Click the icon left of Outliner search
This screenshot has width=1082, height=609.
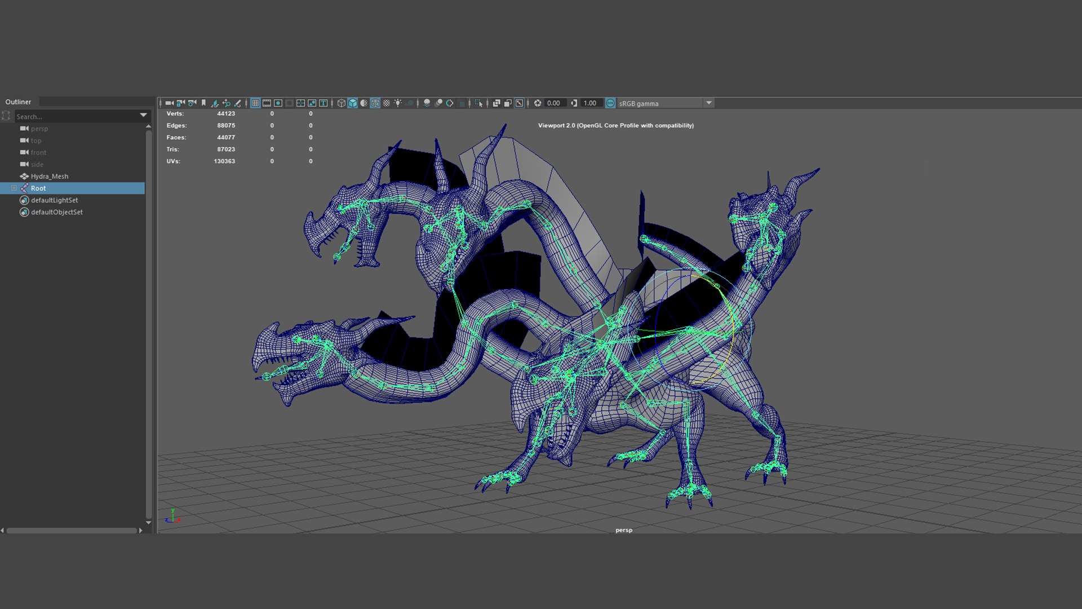pyautogui.click(x=6, y=116)
